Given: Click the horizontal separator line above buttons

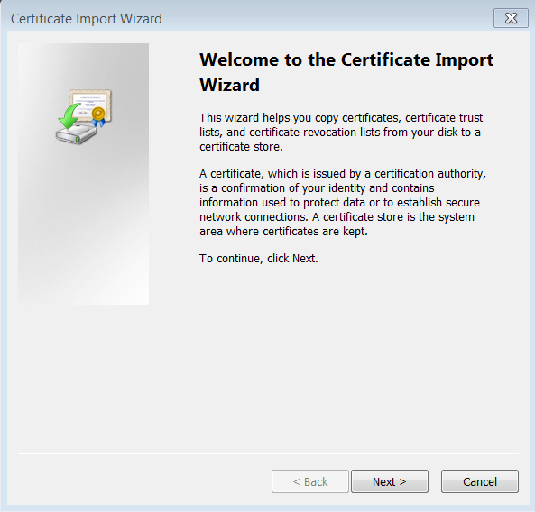Looking at the screenshot, I should pyautogui.click(x=268, y=453).
